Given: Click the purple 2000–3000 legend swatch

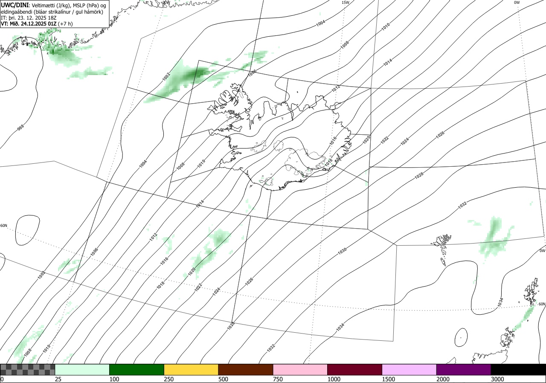Looking at the screenshot, I should (x=464, y=369).
